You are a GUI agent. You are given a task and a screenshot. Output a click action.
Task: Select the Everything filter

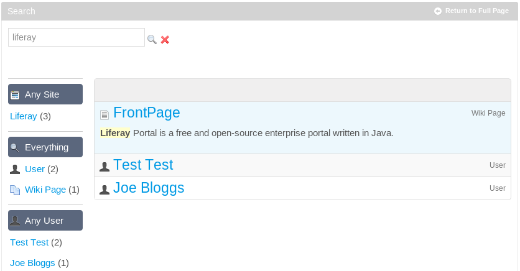(45, 147)
